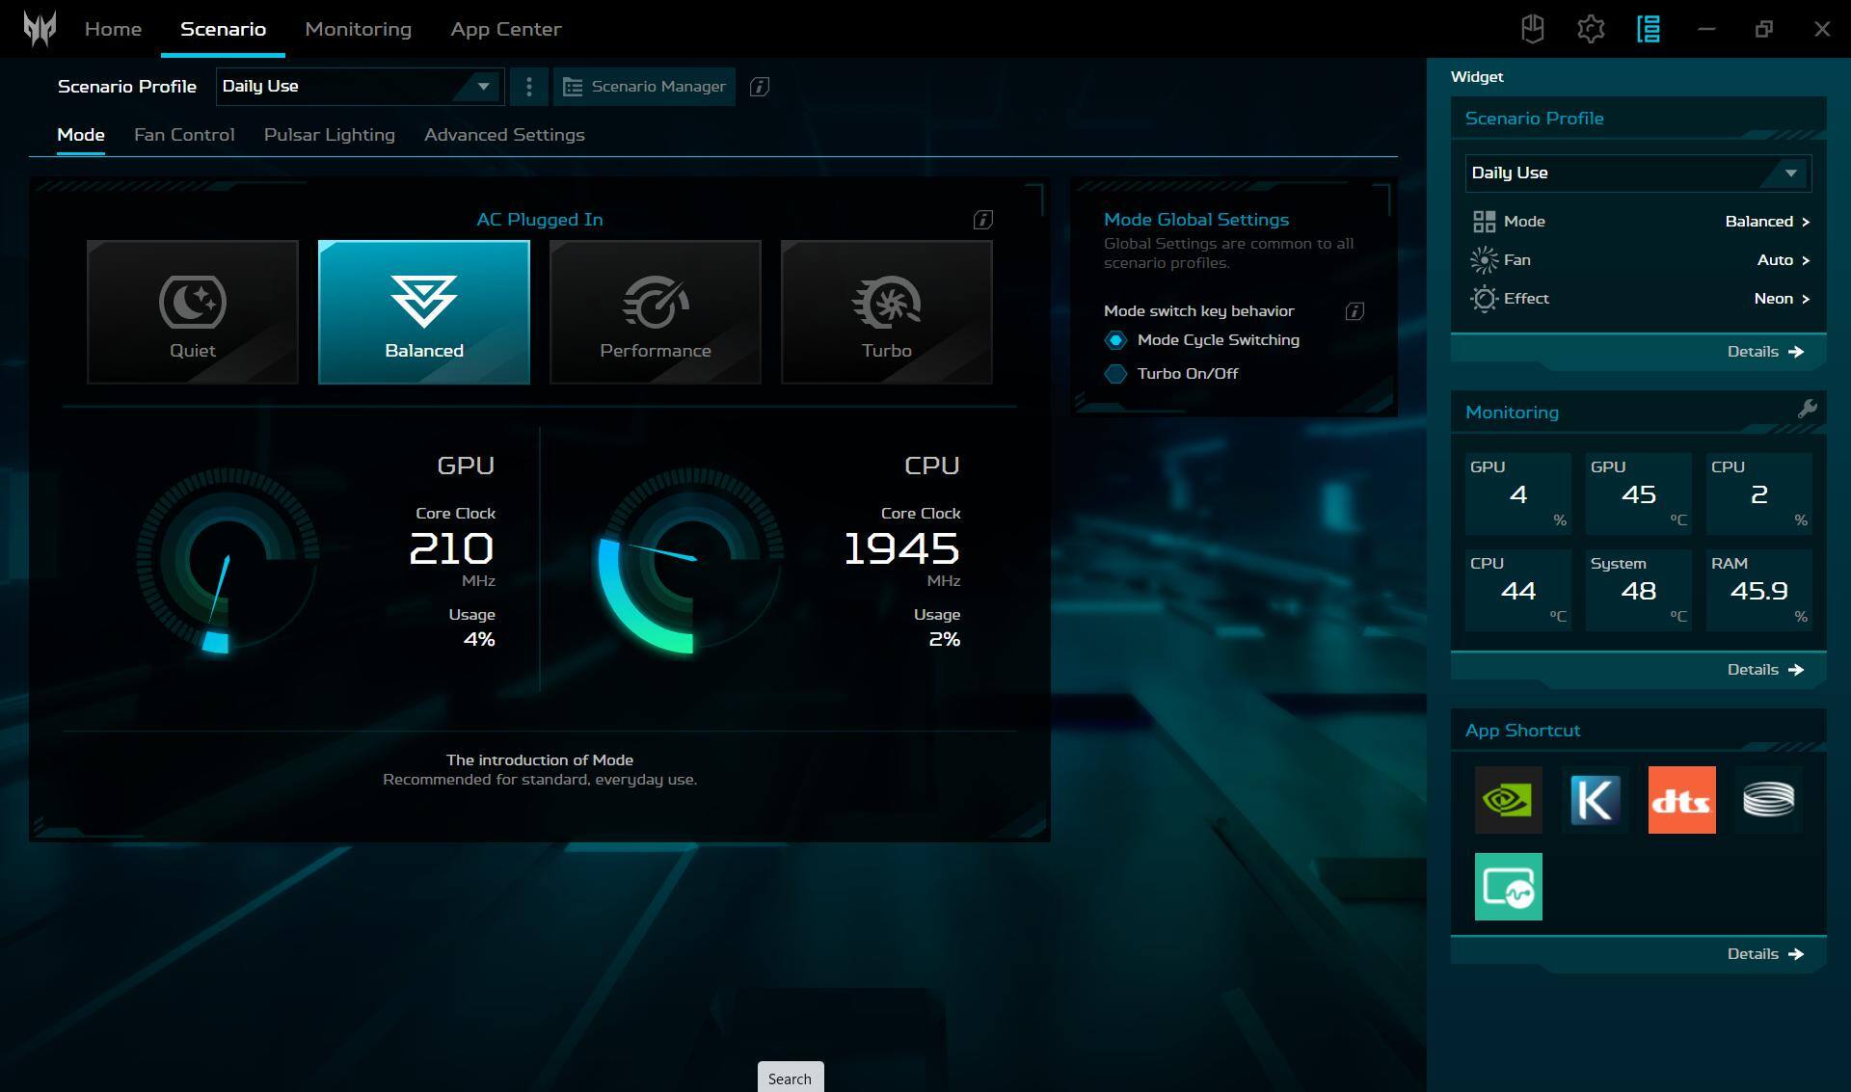Open the settings gear in title bar
The width and height of the screenshot is (1851, 1092).
(x=1590, y=29)
